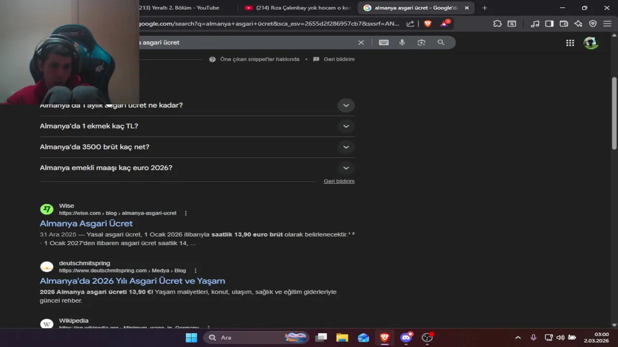Image resolution: width=618 pixels, height=347 pixels.
Task: Open the clock showing 03:00 2.03.2026
Action: pyautogui.click(x=596, y=337)
